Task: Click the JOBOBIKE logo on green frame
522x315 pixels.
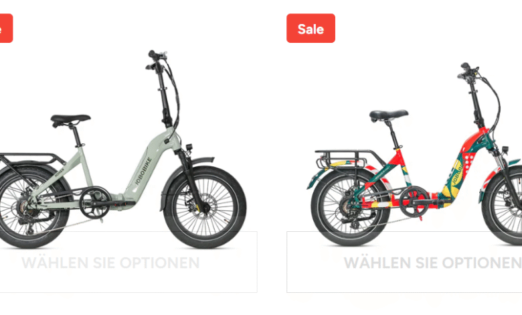Action: [143, 171]
